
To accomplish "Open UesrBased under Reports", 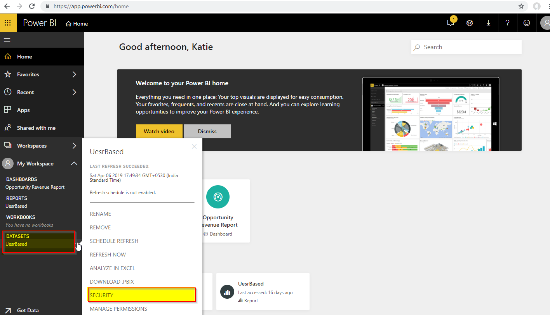I will (x=16, y=206).
